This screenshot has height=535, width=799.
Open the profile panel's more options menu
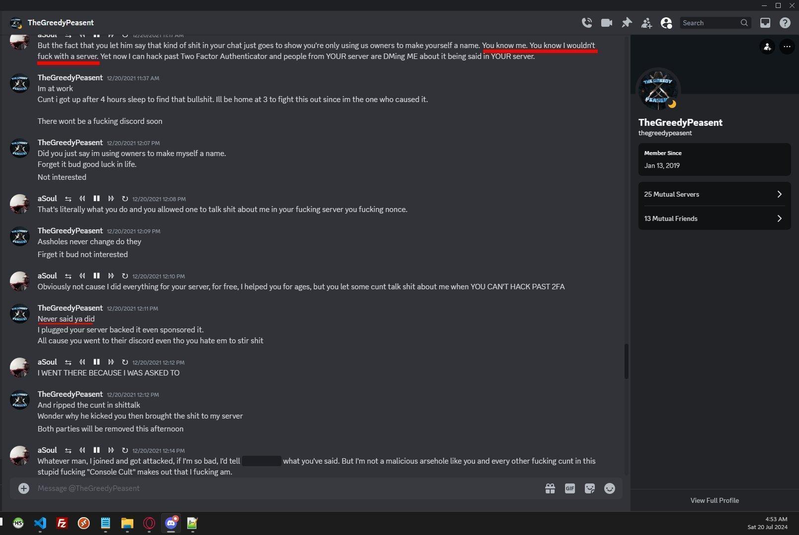tap(787, 47)
